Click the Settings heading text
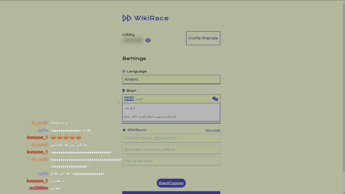This screenshot has width=345, height=194. [x=134, y=58]
